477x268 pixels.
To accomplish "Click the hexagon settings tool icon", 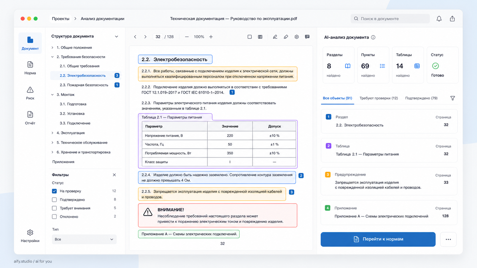I will click(x=297, y=37).
